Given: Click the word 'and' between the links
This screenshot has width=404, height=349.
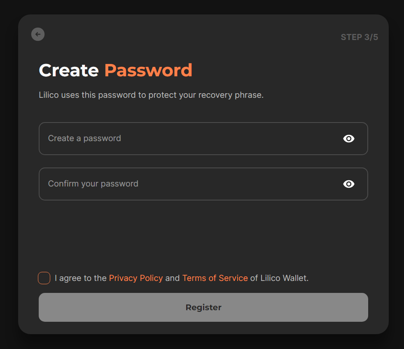Looking at the screenshot, I should click(x=173, y=278).
